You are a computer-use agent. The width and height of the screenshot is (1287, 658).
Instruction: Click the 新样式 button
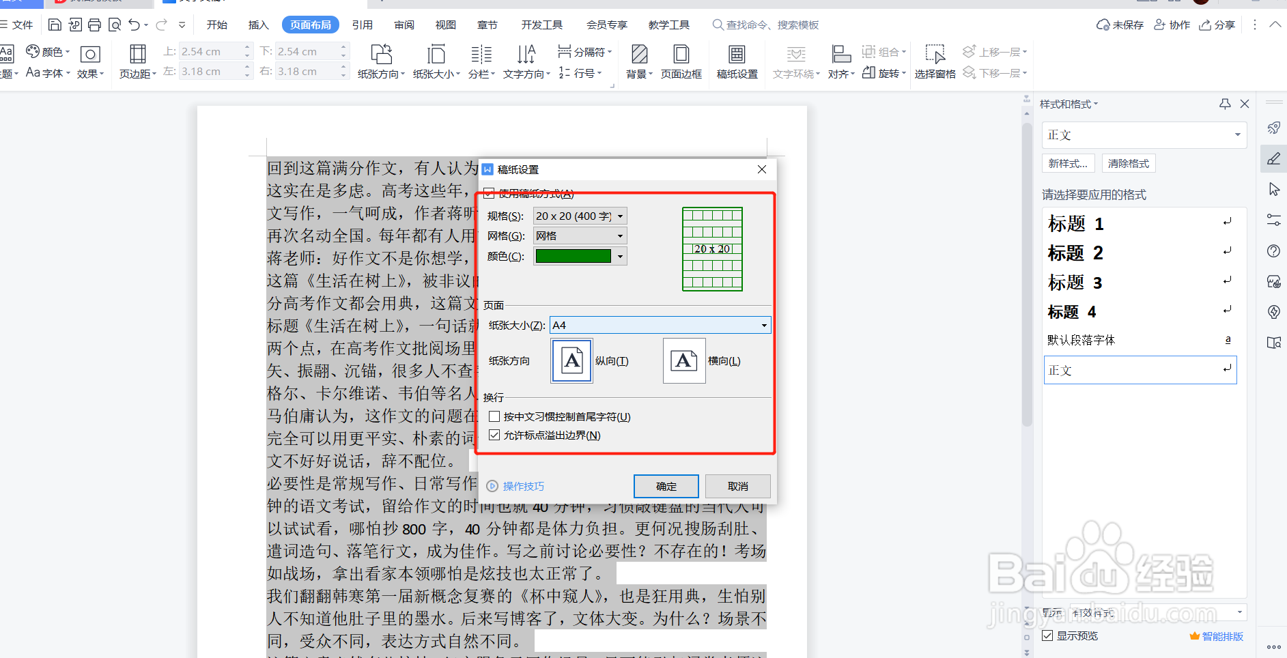[1069, 163]
